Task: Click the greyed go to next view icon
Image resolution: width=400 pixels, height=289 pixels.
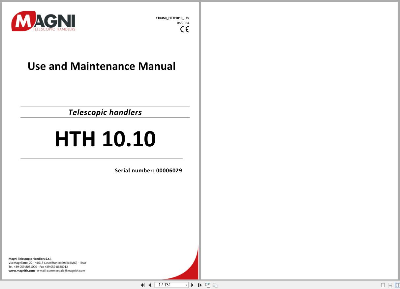Action: tap(215, 285)
